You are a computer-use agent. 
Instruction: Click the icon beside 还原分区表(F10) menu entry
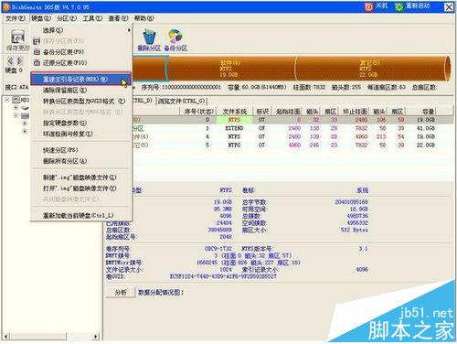(37, 63)
